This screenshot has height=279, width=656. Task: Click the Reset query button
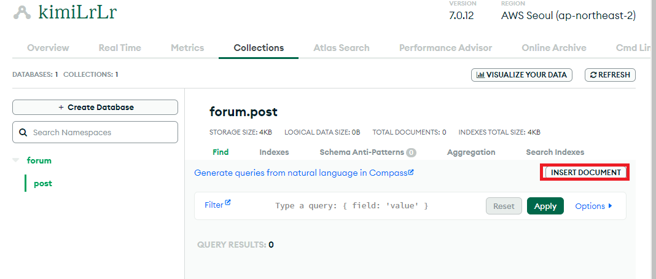click(x=504, y=206)
